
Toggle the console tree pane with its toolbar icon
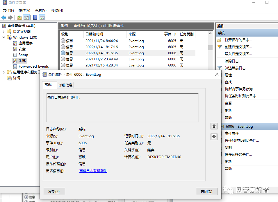(26, 17)
